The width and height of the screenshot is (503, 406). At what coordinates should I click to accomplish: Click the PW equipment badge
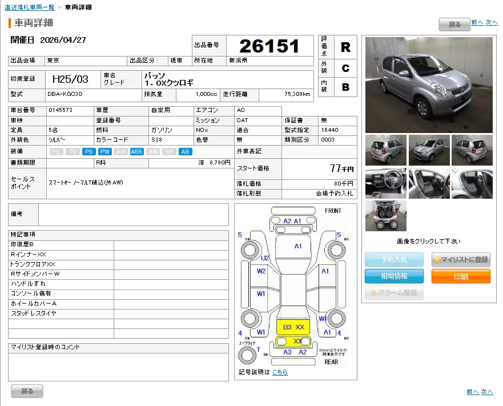tap(105, 152)
